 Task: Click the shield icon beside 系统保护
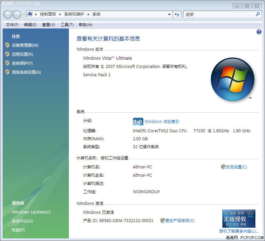[7, 63]
